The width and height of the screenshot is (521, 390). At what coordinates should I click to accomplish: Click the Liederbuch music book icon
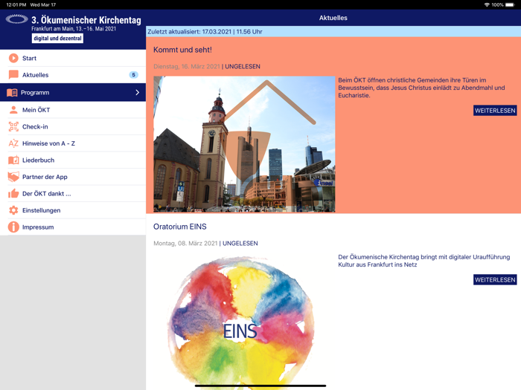[x=13, y=160]
